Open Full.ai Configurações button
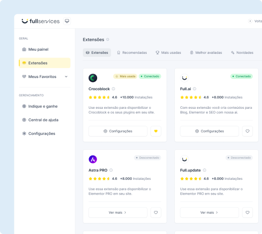Image resolution: width=262 pixels, height=234 pixels. tap(209, 131)
